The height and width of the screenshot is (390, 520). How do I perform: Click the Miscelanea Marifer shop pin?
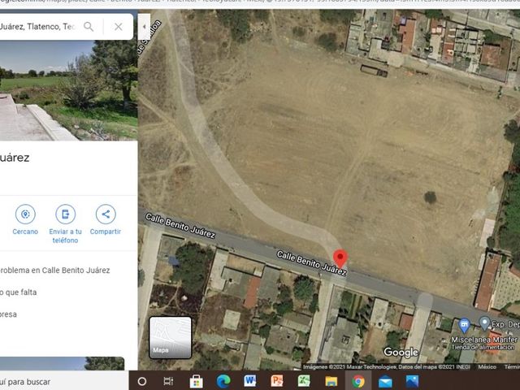(464, 325)
